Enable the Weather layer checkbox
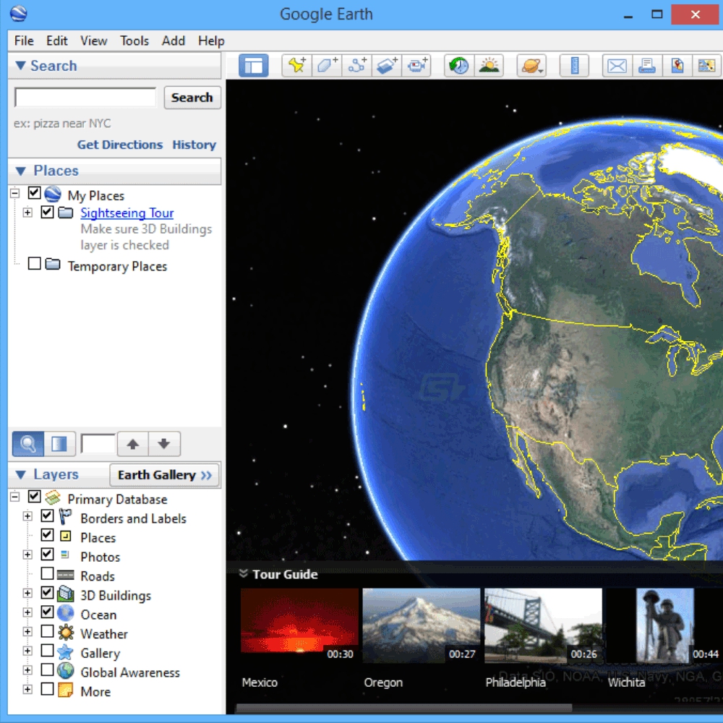The image size is (723, 723). coord(47,630)
